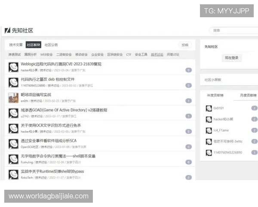Click comment count badge on deb 包控制文件 post
Viewport: 258px width, 207px height.
click(x=189, y=85)
